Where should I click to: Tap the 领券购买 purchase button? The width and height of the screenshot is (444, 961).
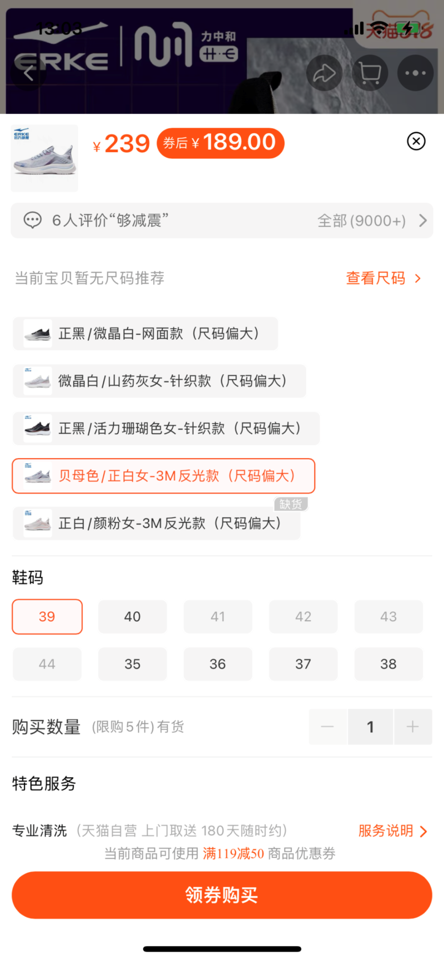[x=222, y=894]
